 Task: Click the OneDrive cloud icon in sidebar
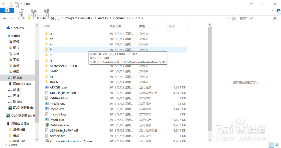pyautogui.click(x=8, y=28)
